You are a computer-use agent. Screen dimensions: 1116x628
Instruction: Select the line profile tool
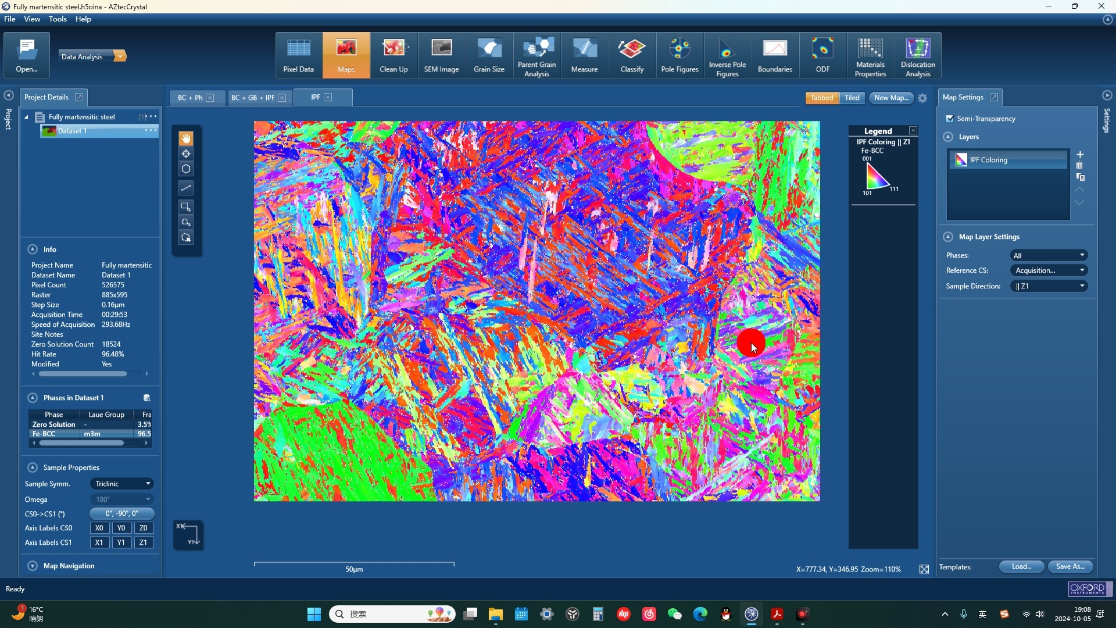[x=186, y=188]
